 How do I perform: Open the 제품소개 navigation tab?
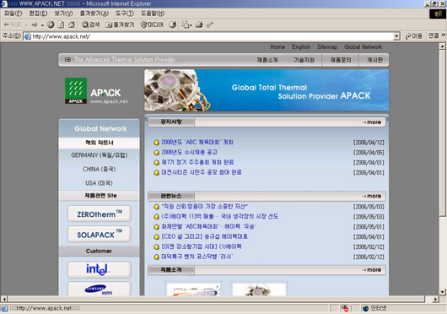click(267, 60)
